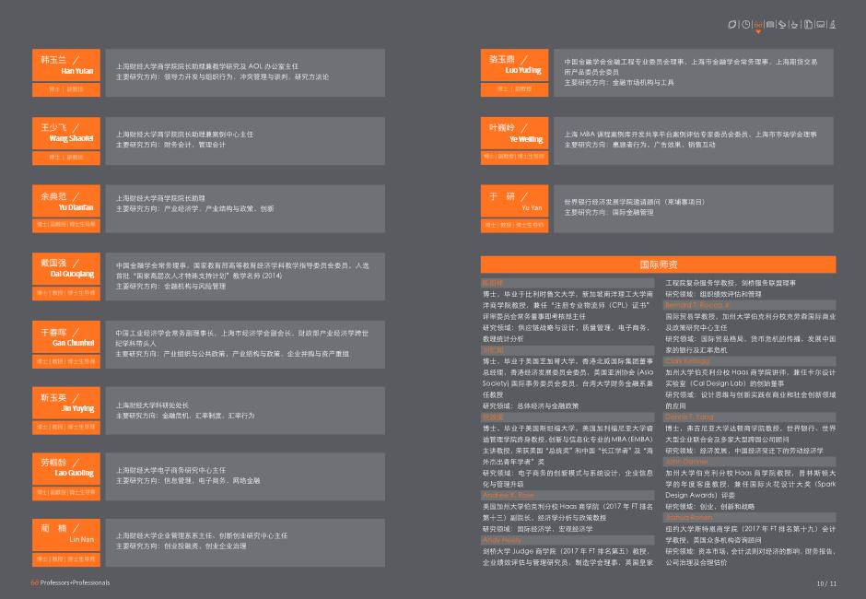Click the clock icon in top navigation
This screenshot has height=599, width=866.
745,23
